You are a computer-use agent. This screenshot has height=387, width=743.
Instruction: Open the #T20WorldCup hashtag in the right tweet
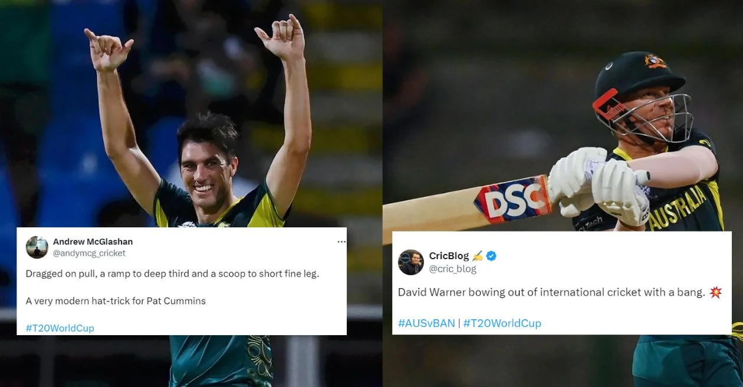[502, 323]
